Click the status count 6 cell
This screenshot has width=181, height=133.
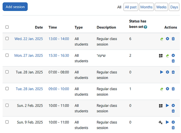[130, 39]
